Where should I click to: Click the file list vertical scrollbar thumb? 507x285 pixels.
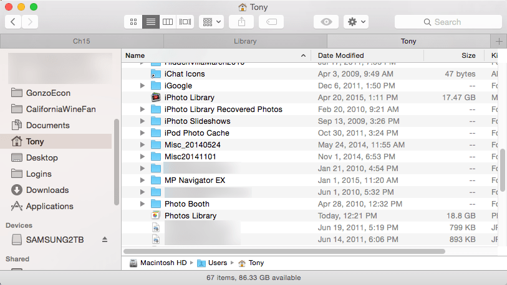click(503, 170)
